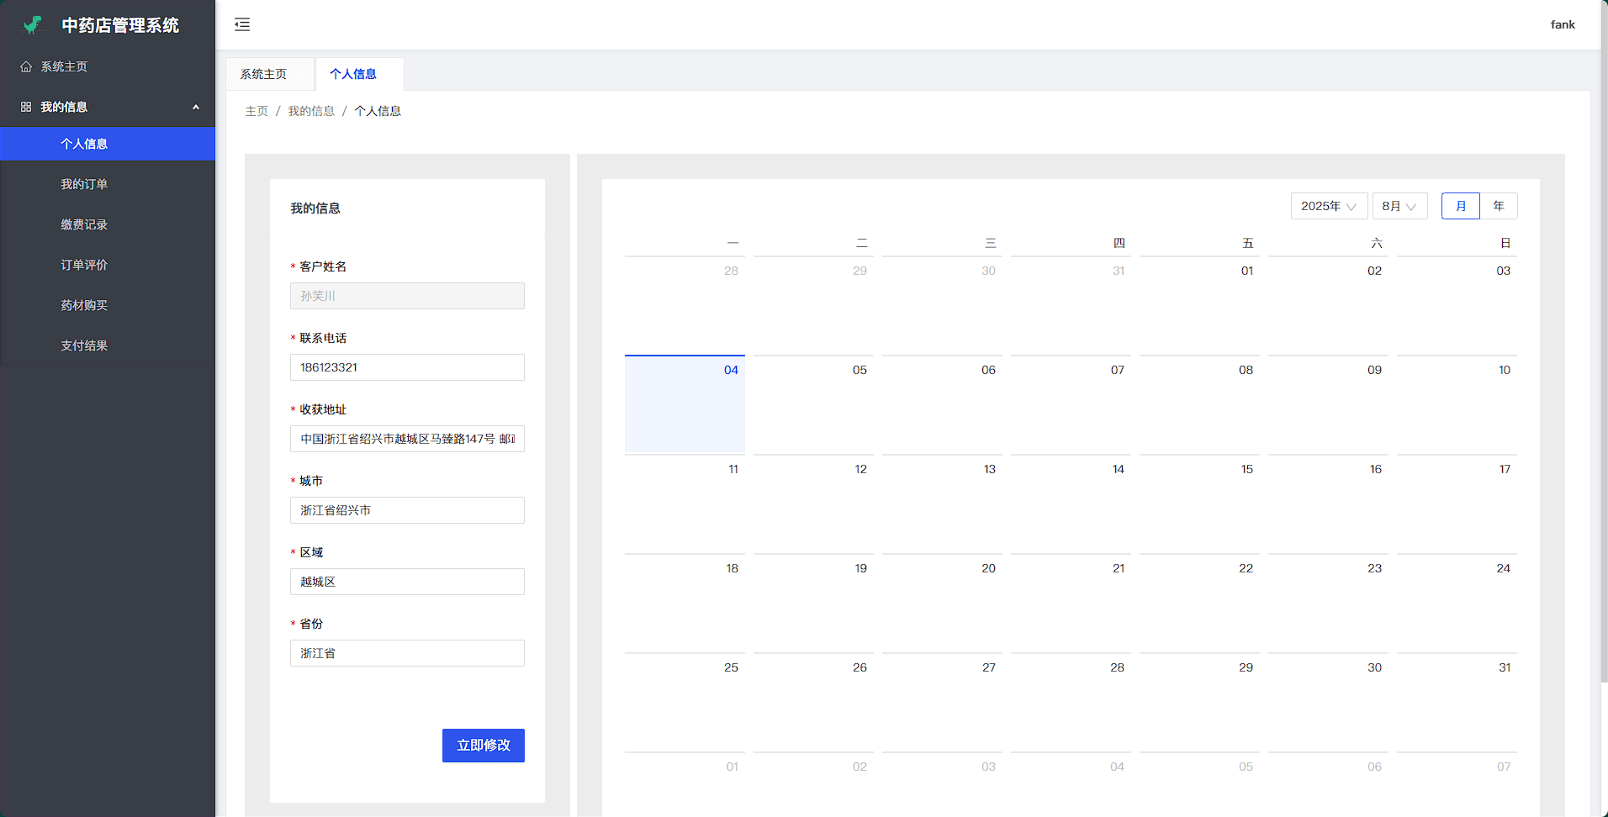
Task: Switch to the 系统主页 tab
Action: (264, 74)
